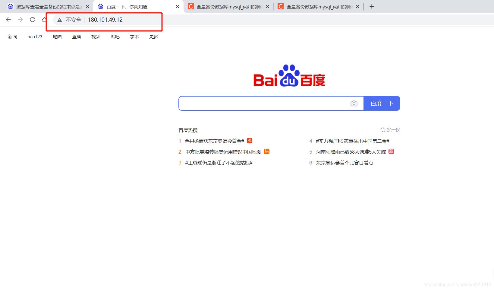This screenshot has height=290, width=494.
Task: Open the 直播 navigation link
Action: (77, 37)
